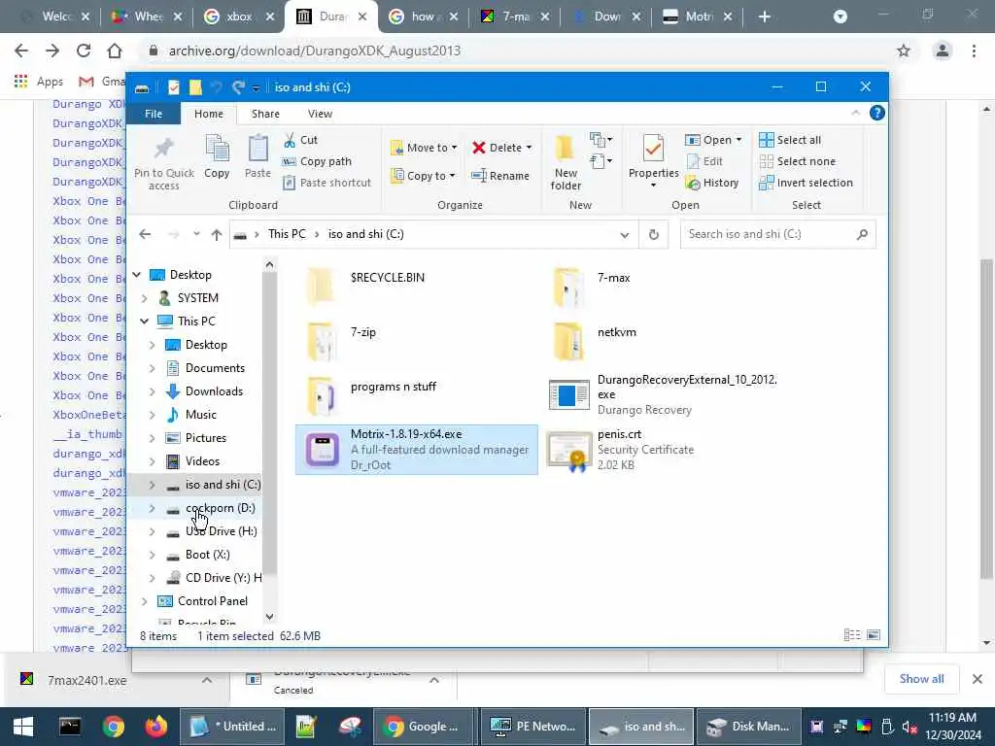Click Chrome address bar URL

coord(315,51)
